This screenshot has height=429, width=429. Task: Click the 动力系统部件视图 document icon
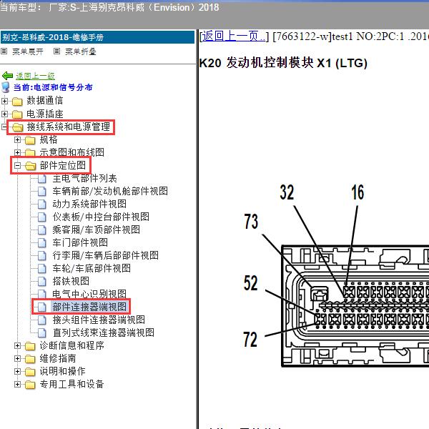click(42, 204)
